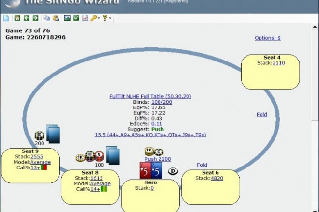
Task: Click the Game 73 of 76 text
Action: tap(28, 31)
